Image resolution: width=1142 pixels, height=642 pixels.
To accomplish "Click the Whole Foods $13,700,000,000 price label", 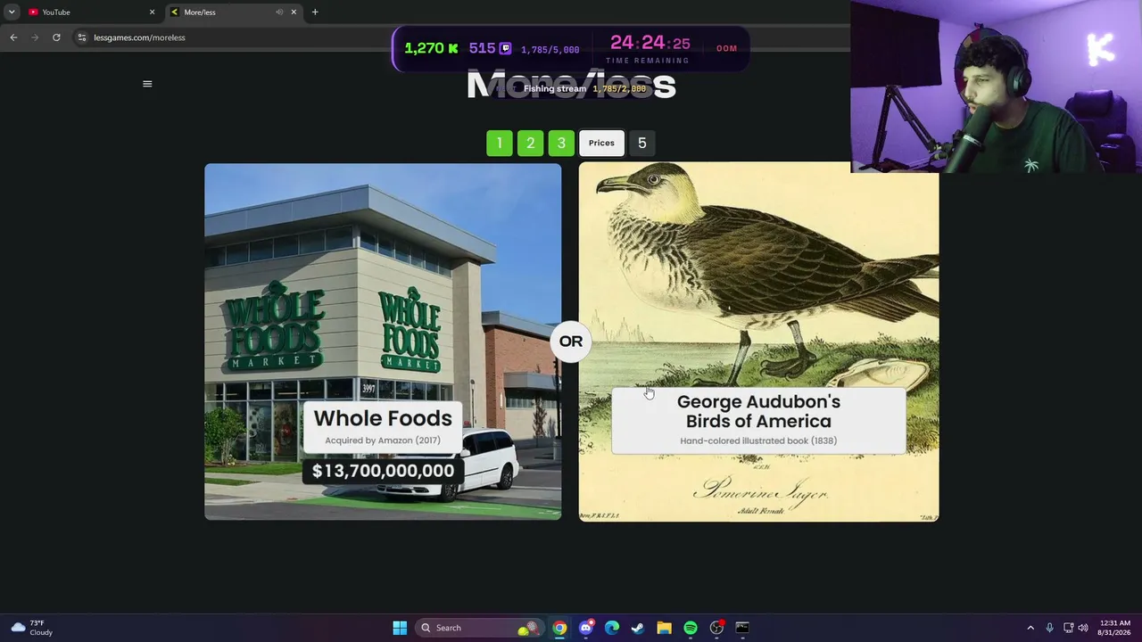I will click(x=383, y=471).
